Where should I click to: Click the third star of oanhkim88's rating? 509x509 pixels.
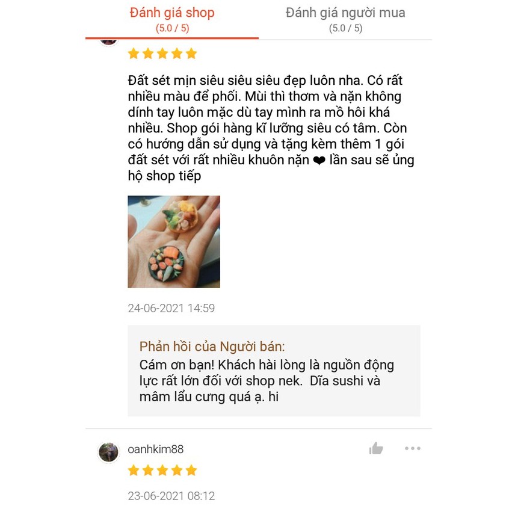pos(162,470)
